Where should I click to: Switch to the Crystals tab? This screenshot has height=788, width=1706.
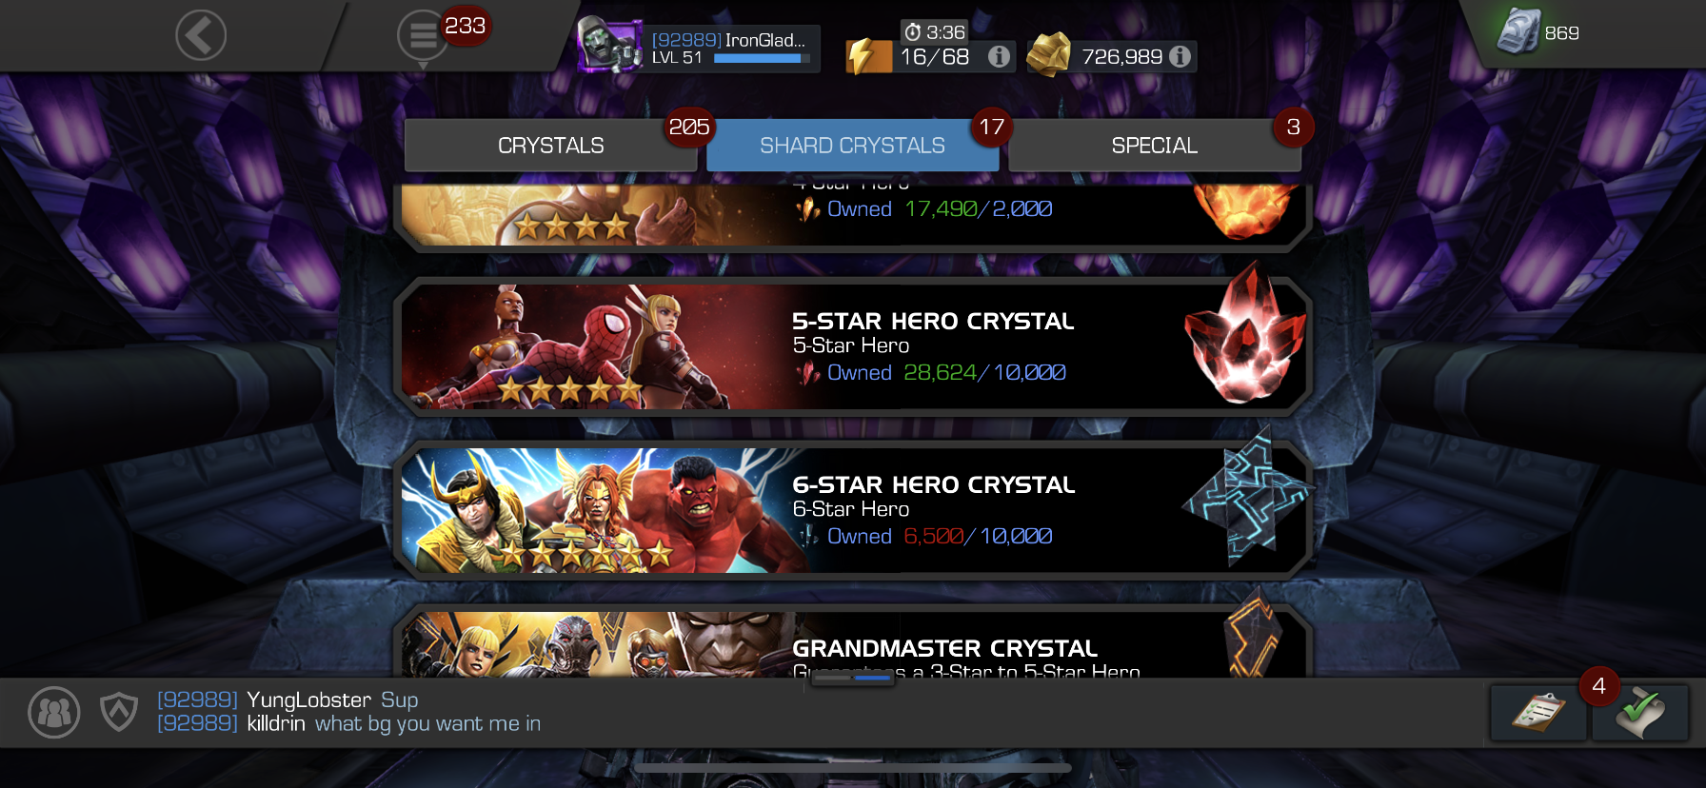tap(551, 146)
